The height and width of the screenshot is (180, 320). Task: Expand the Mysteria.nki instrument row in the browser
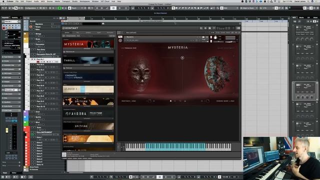tap(88, 52)
